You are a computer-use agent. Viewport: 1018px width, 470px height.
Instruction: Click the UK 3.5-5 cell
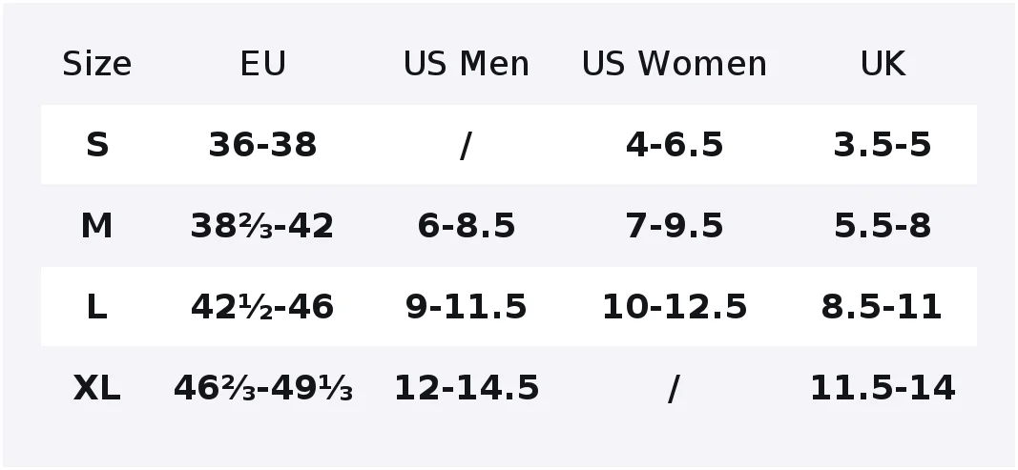point(883,145)
